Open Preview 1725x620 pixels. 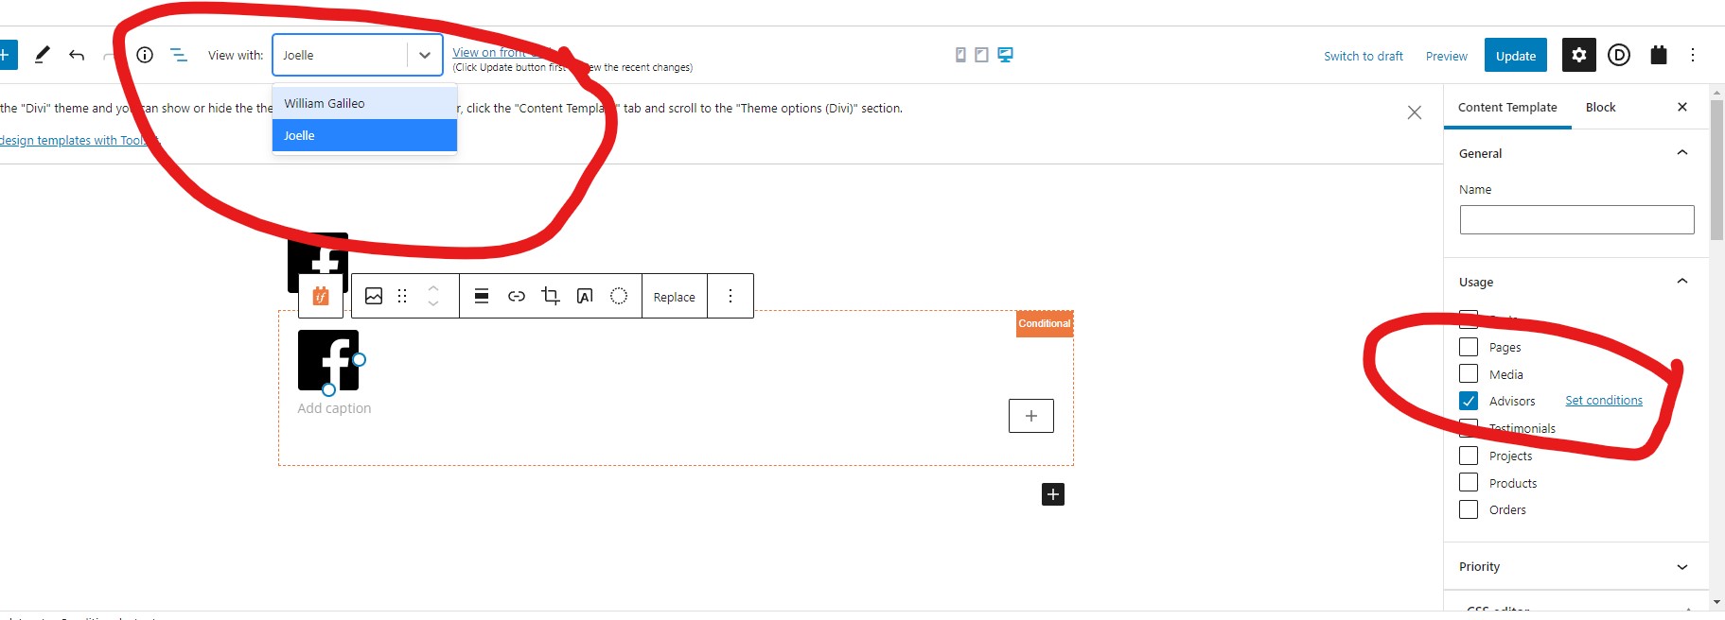click(x=1447, y=56)
